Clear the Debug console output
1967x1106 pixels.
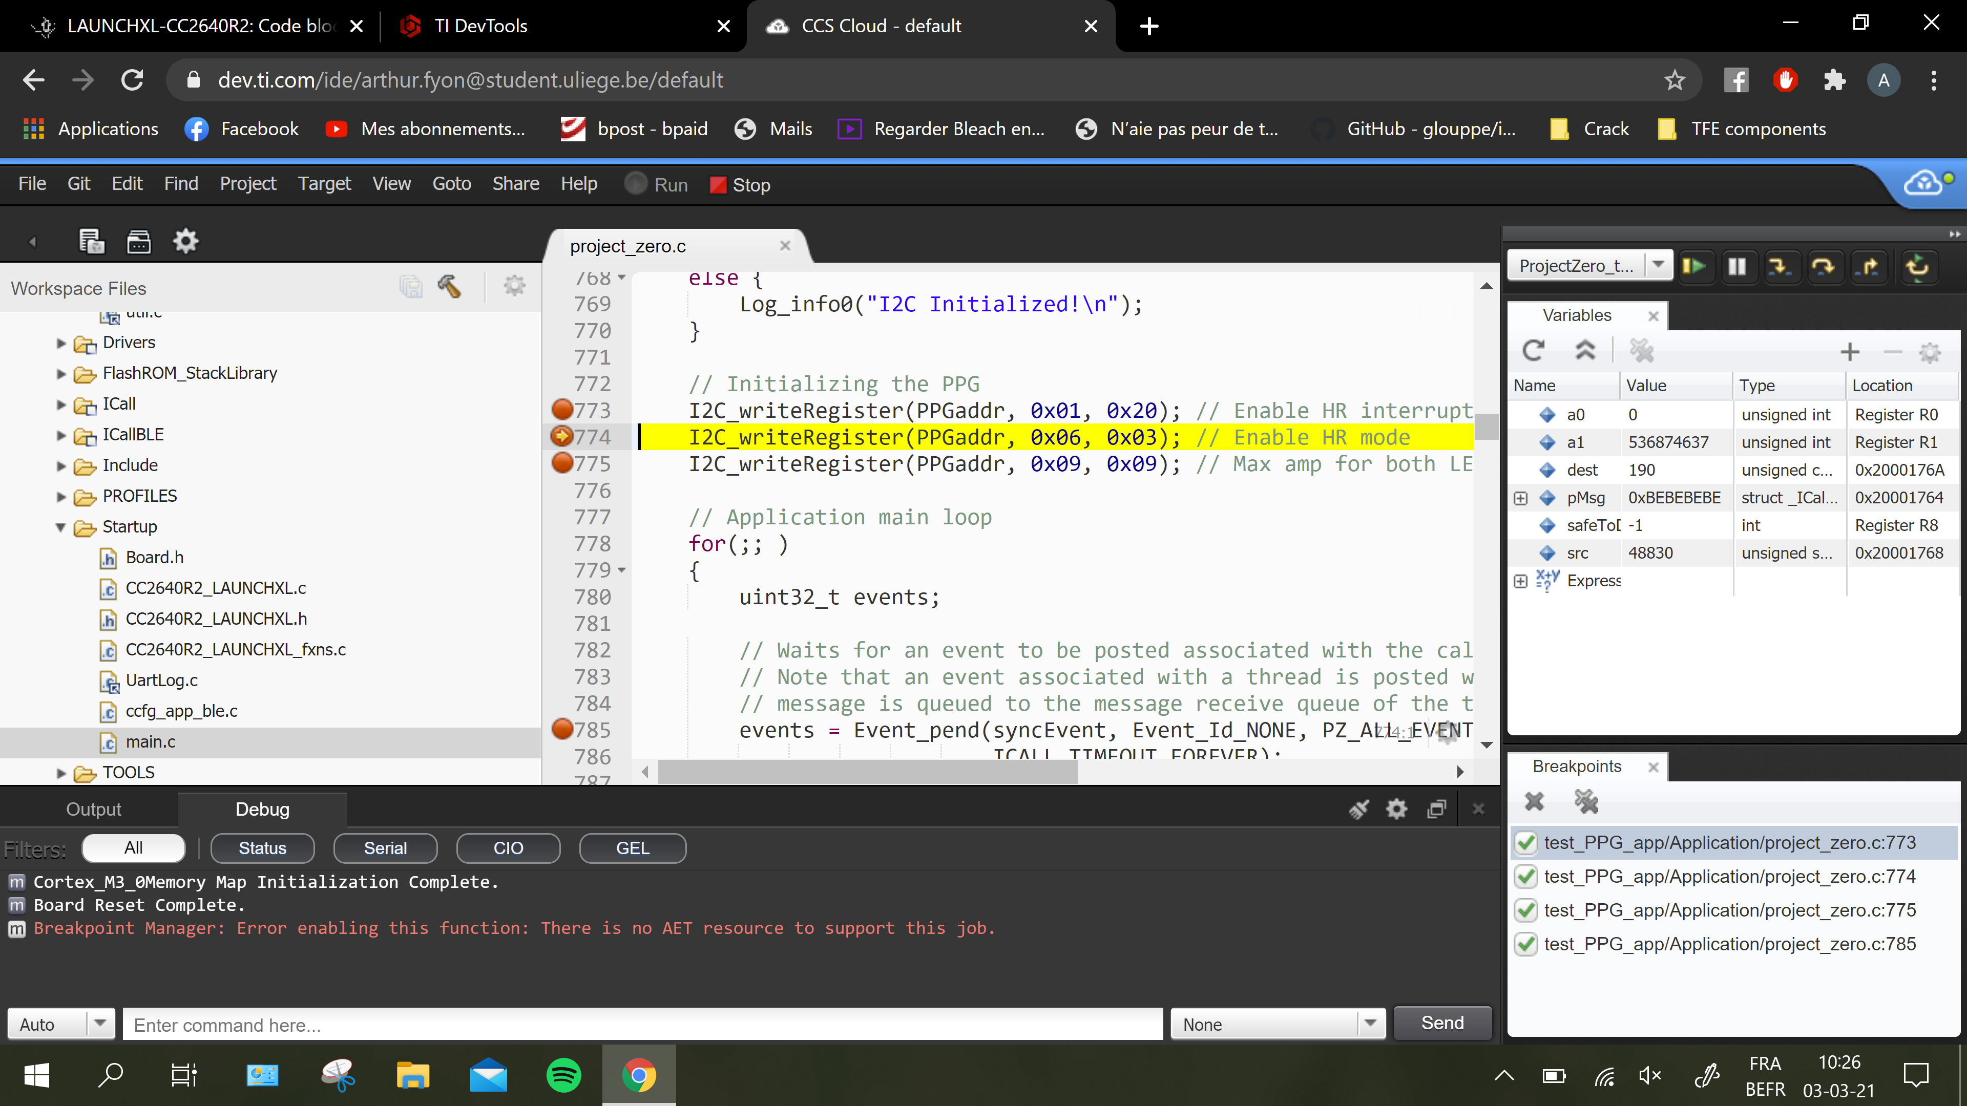coord(1360,809)
